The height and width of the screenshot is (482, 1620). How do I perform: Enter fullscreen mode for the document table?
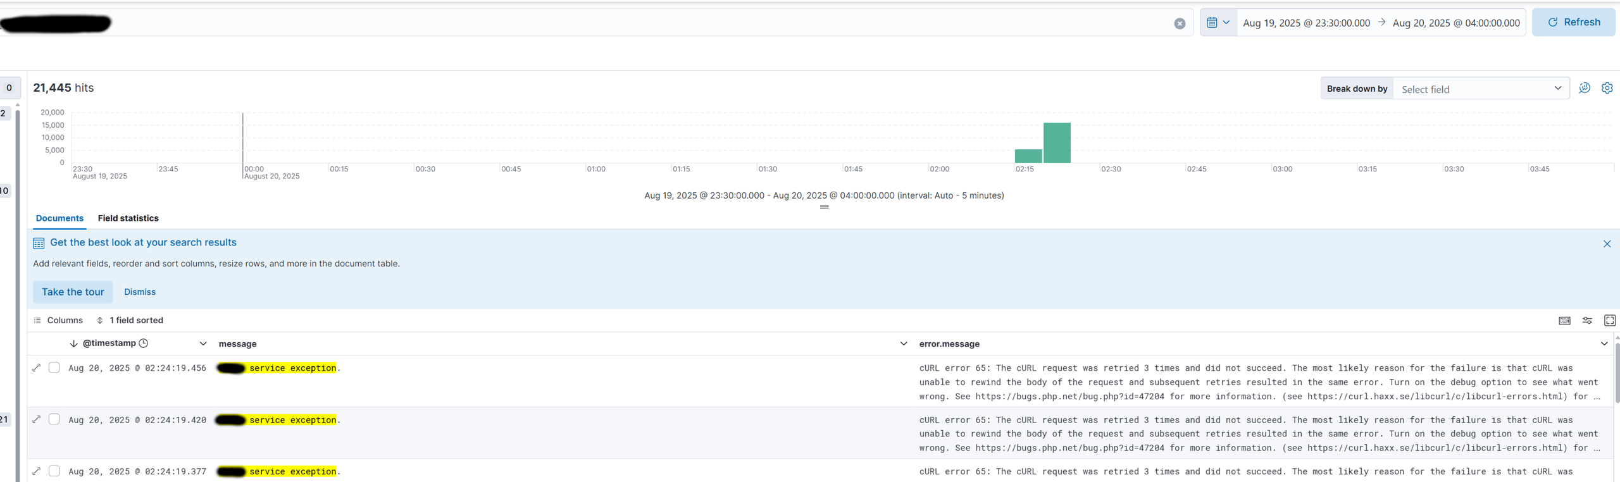point(1609,321)
